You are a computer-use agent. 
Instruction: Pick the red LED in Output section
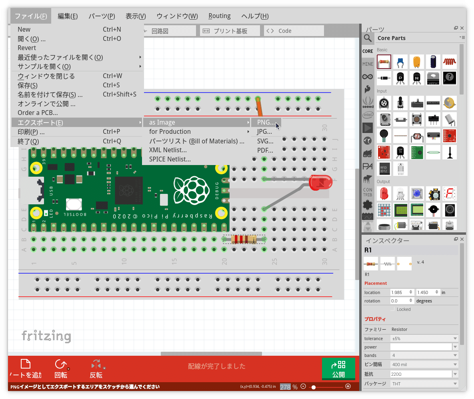pos(384,194)
